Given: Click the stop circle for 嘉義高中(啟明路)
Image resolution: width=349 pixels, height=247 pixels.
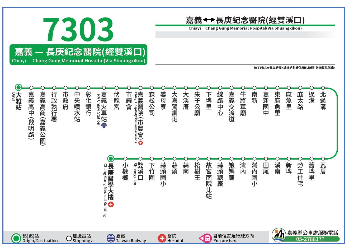Looking at the screenshot, I should pos(31,88).
